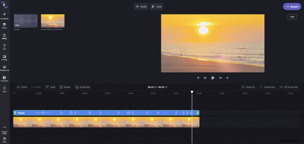
Task: Zoom In on the timeline
Action: pyautogui.click(x=248, y=87)
